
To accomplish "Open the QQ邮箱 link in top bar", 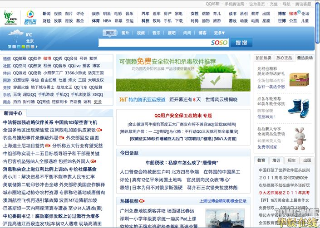I will (212, 4).
